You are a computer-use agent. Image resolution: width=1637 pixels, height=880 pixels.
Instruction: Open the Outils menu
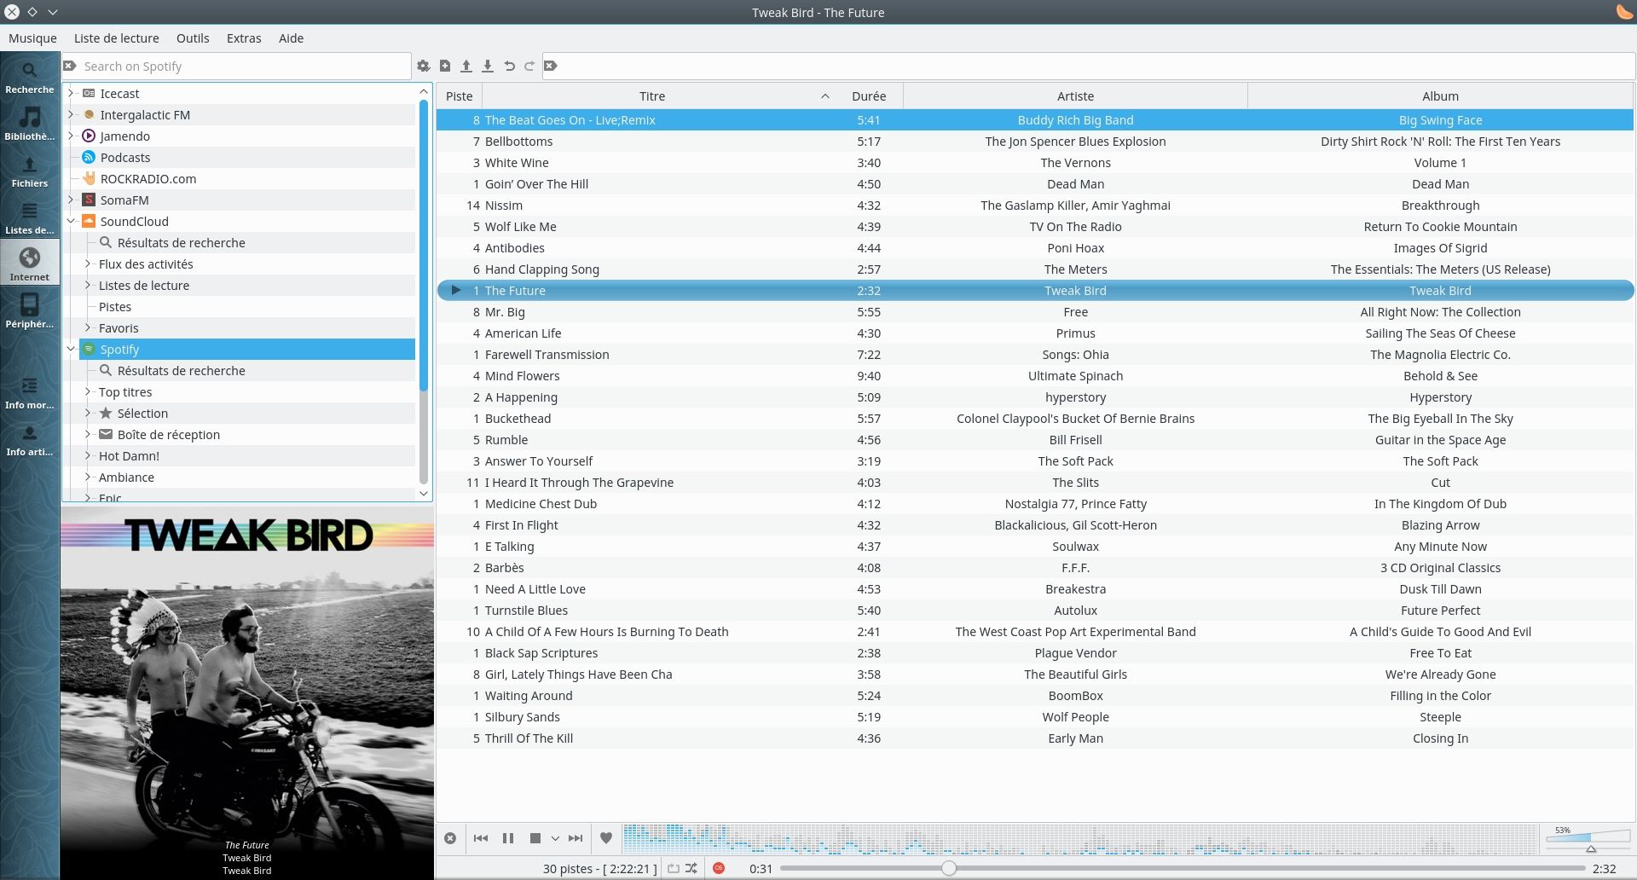(x=193, y=38)
